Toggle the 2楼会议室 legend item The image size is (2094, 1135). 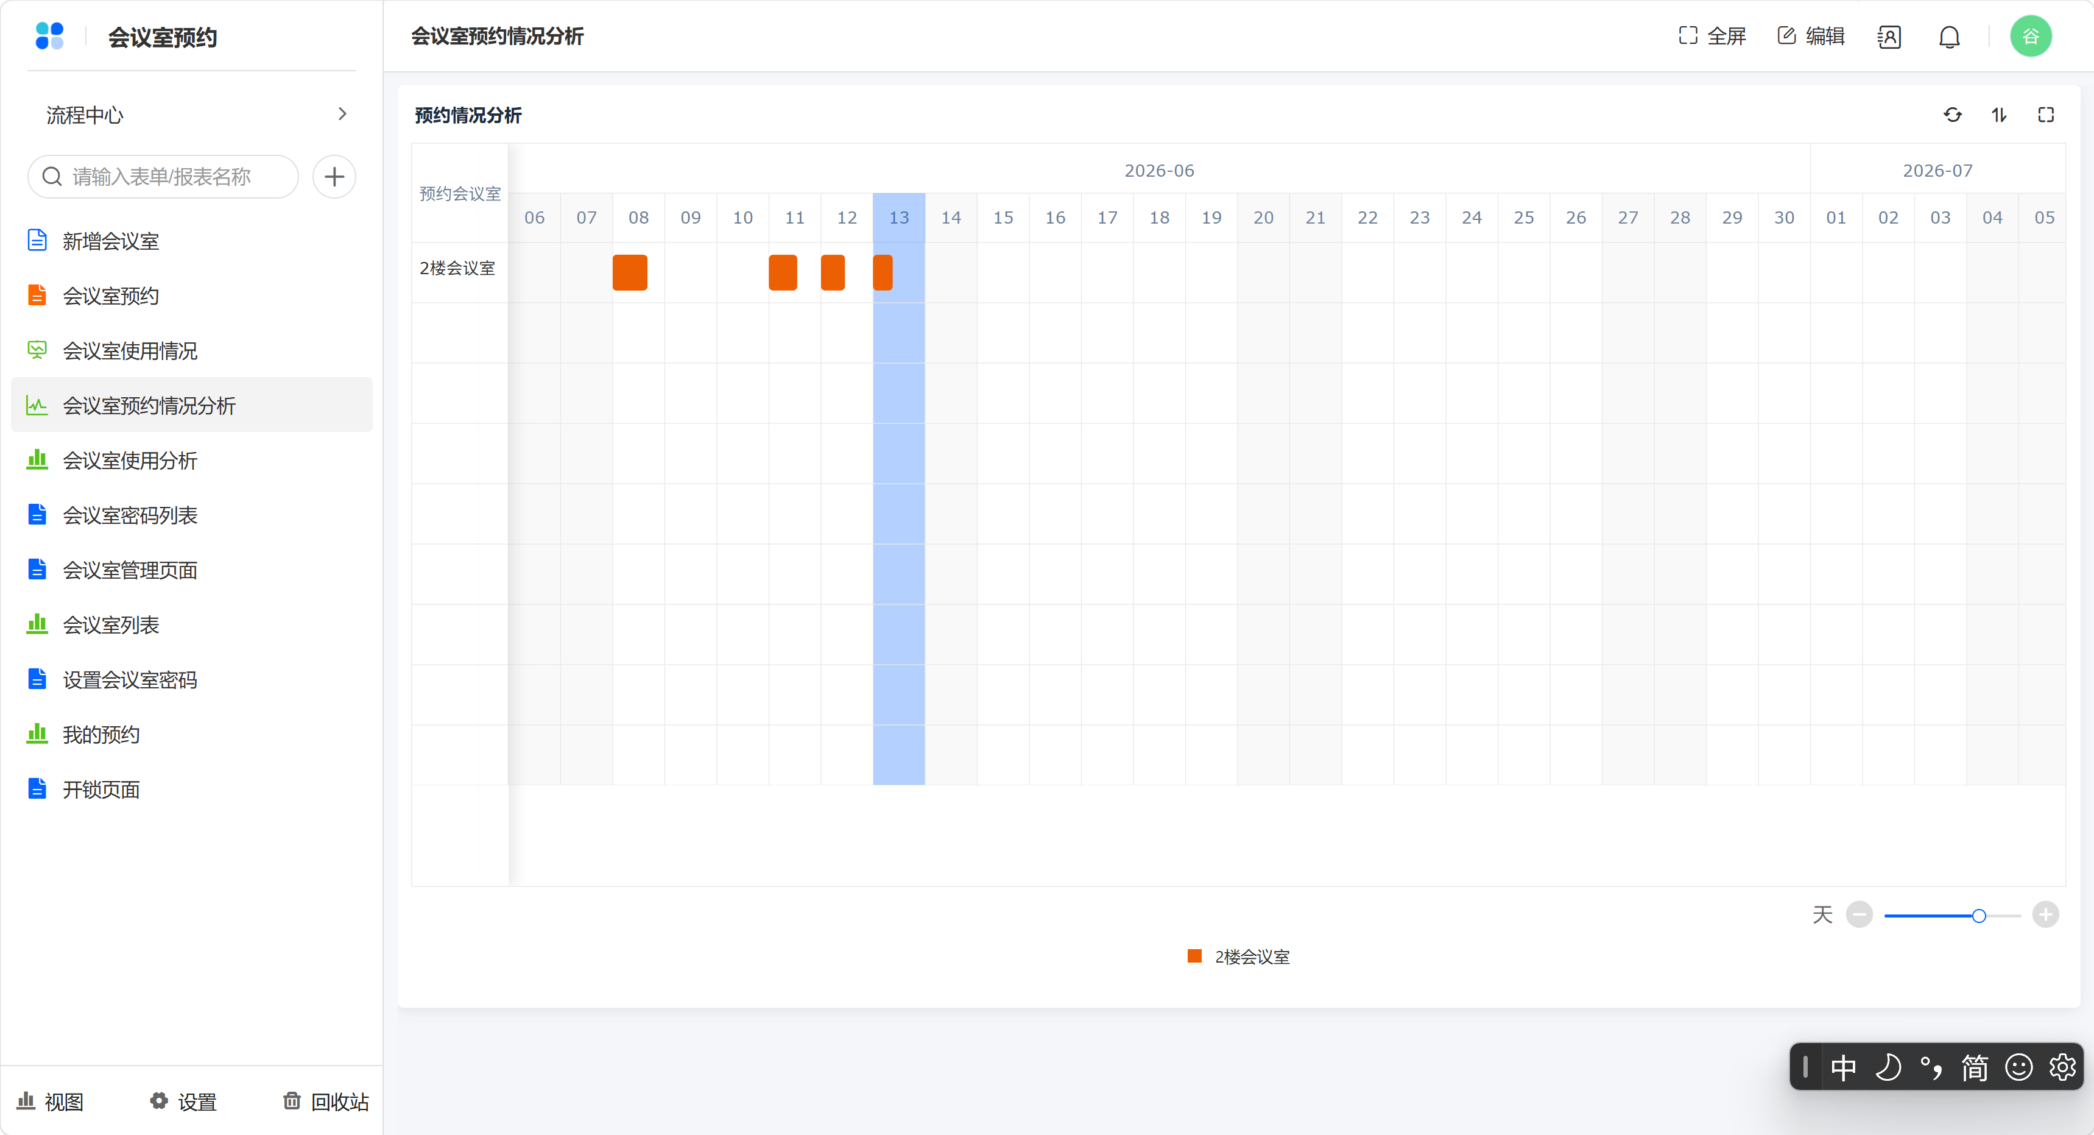[x=1239, y=956]
